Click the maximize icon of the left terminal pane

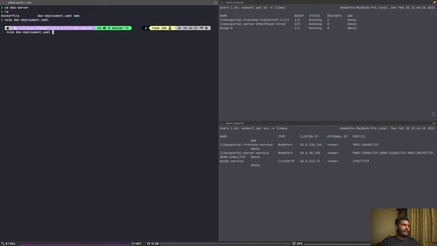[215, 3]
